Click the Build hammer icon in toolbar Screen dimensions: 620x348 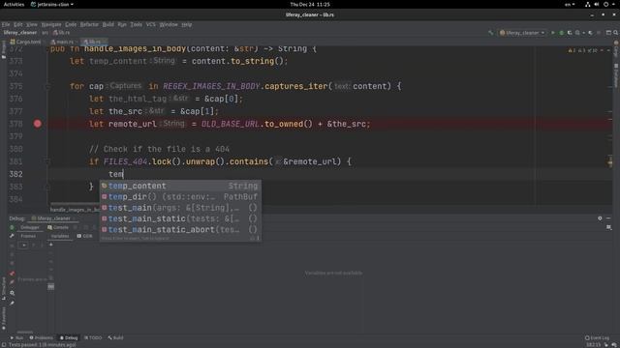pyautogui.click(x=491, y=33)
